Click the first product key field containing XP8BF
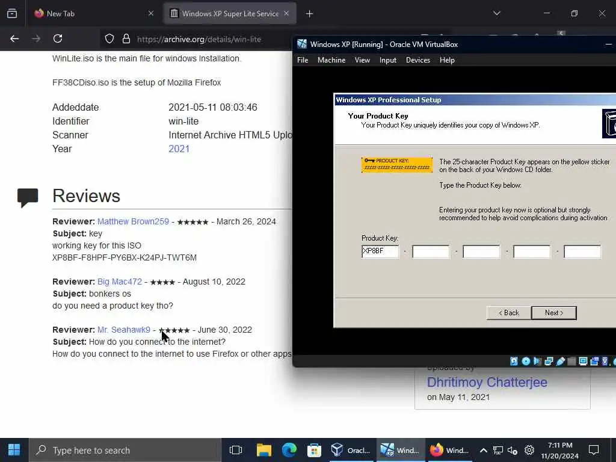Viewport: 616px width, 462px height. (380, 251)
